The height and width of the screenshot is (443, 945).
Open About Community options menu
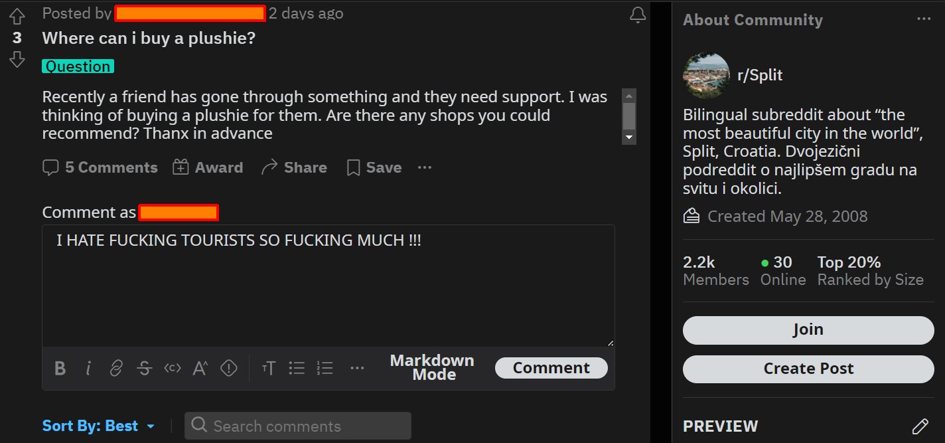[924, 19]
